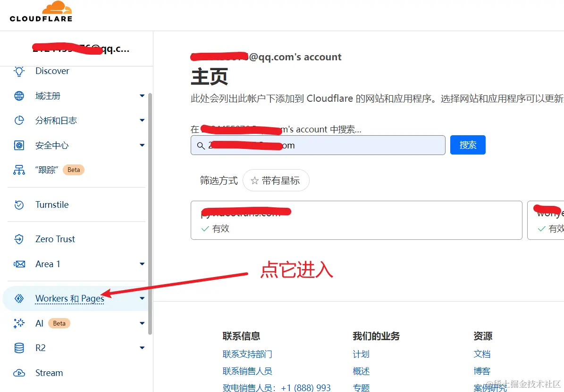Open the 联系支持部门 link

click(x=247, y=354)
